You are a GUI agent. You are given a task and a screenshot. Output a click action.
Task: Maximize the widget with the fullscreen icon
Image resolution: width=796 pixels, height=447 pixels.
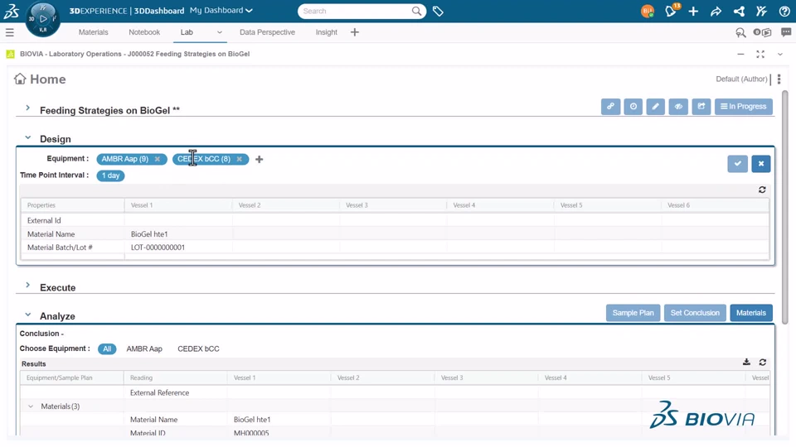coord(760,55)
